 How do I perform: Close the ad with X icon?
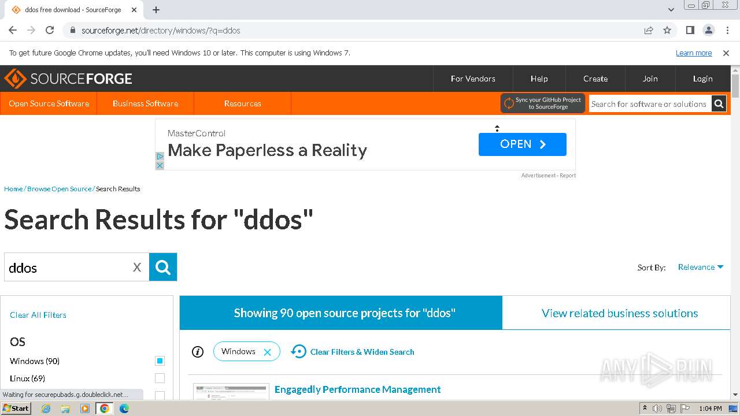[160, 165]
